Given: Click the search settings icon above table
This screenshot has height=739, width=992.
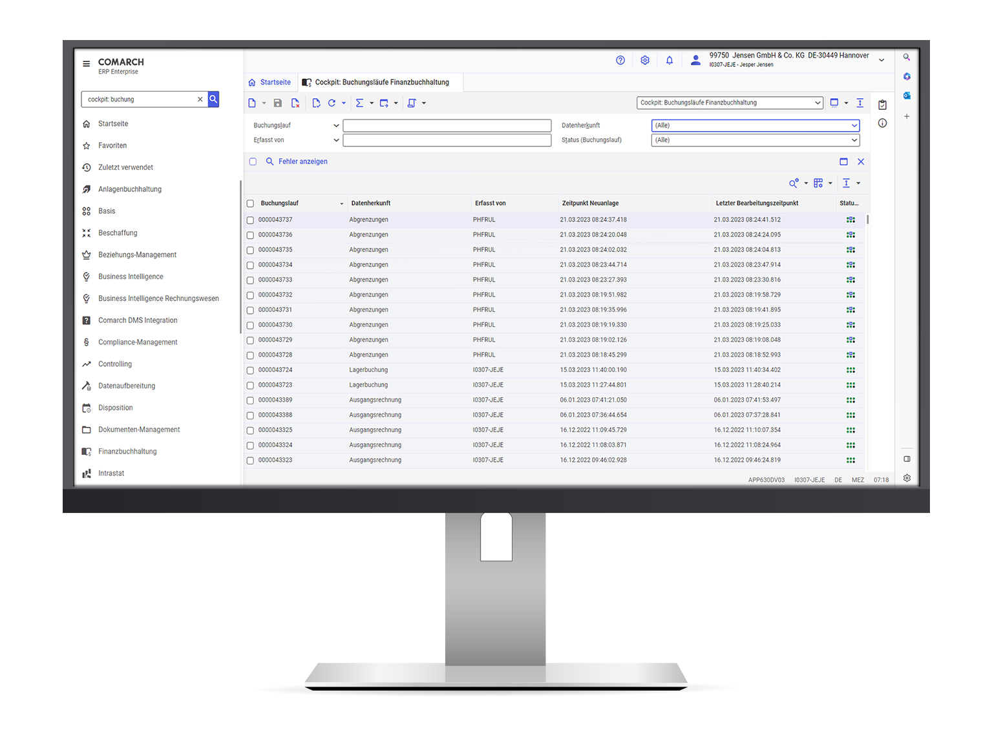Looking at the screenshot, I should (794, 183).
